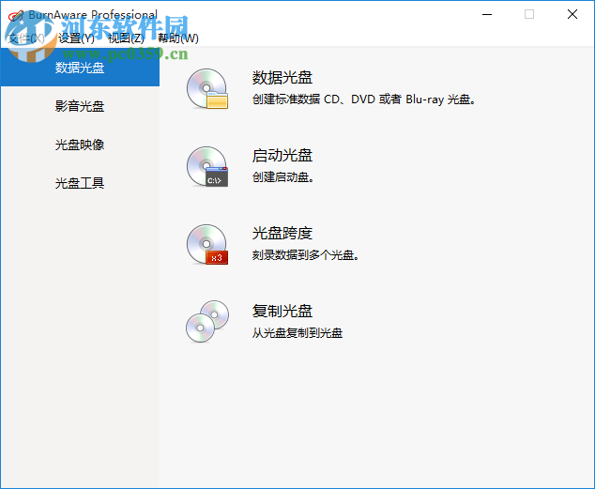This screenshot has width=595, height=489.
Task: Open the 文件(X) menu
Action: click(x=25, y=38)
